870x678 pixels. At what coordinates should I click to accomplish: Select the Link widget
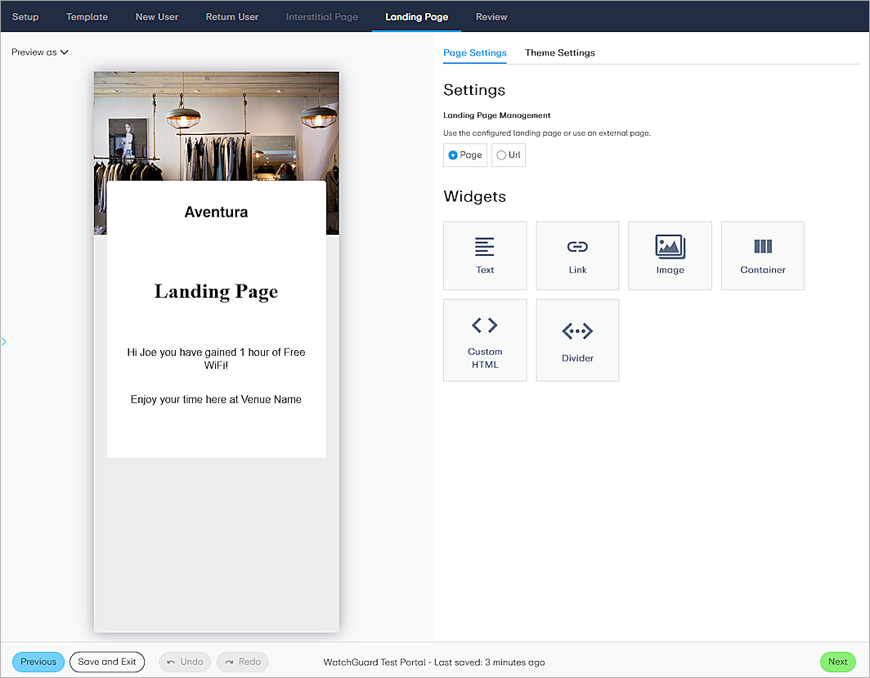(x=577, y=255)
